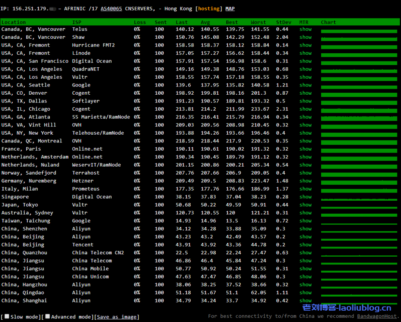Show MTR for Seattle Google row
Screen dimensions: 401x322
click(x=305, y=85)
